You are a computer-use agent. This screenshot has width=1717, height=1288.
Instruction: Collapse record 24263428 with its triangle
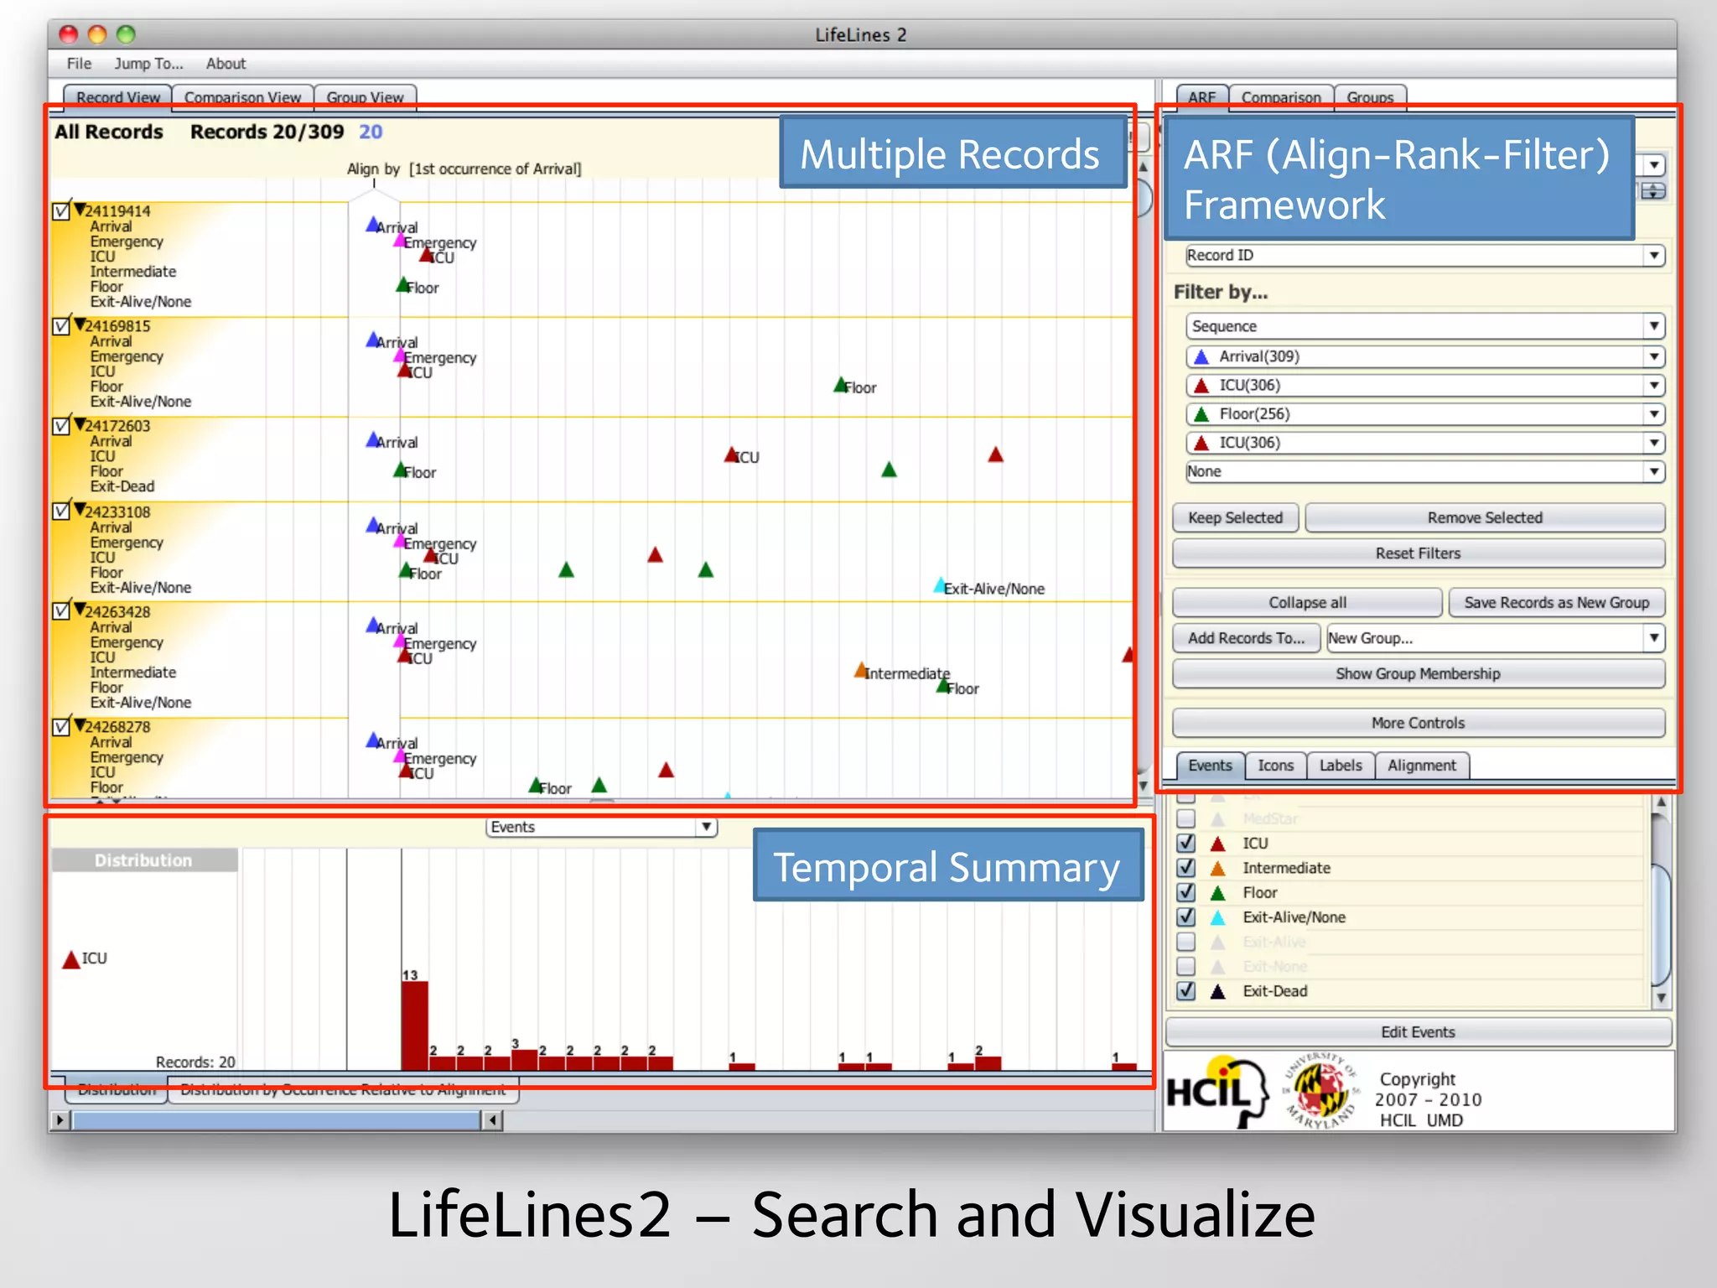coord(80,609)
